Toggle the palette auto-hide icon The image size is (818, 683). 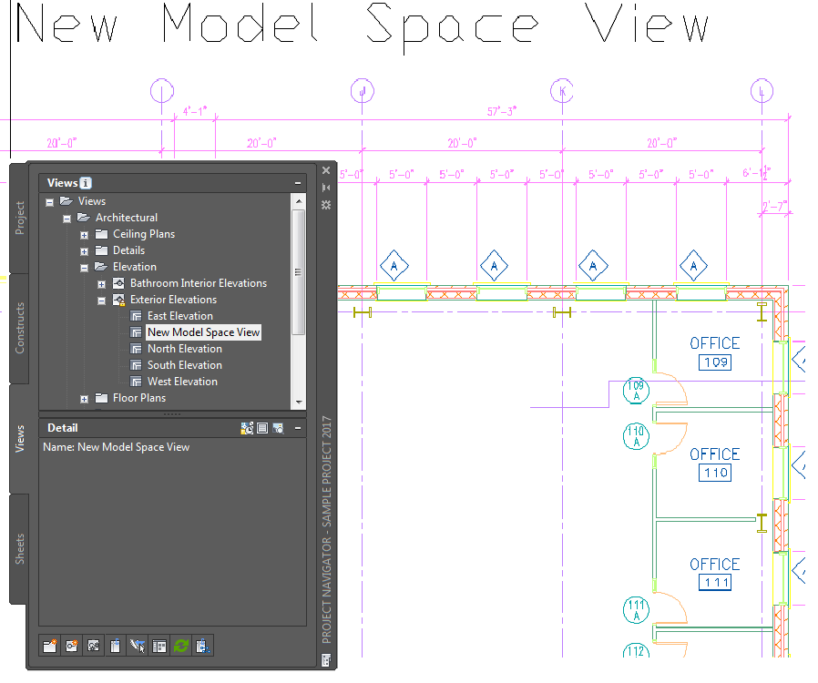(326, 188)
